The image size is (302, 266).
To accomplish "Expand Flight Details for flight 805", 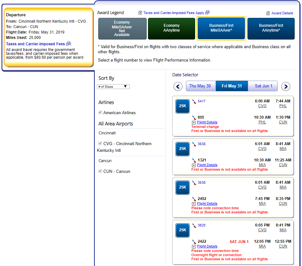I will (207, 122).
